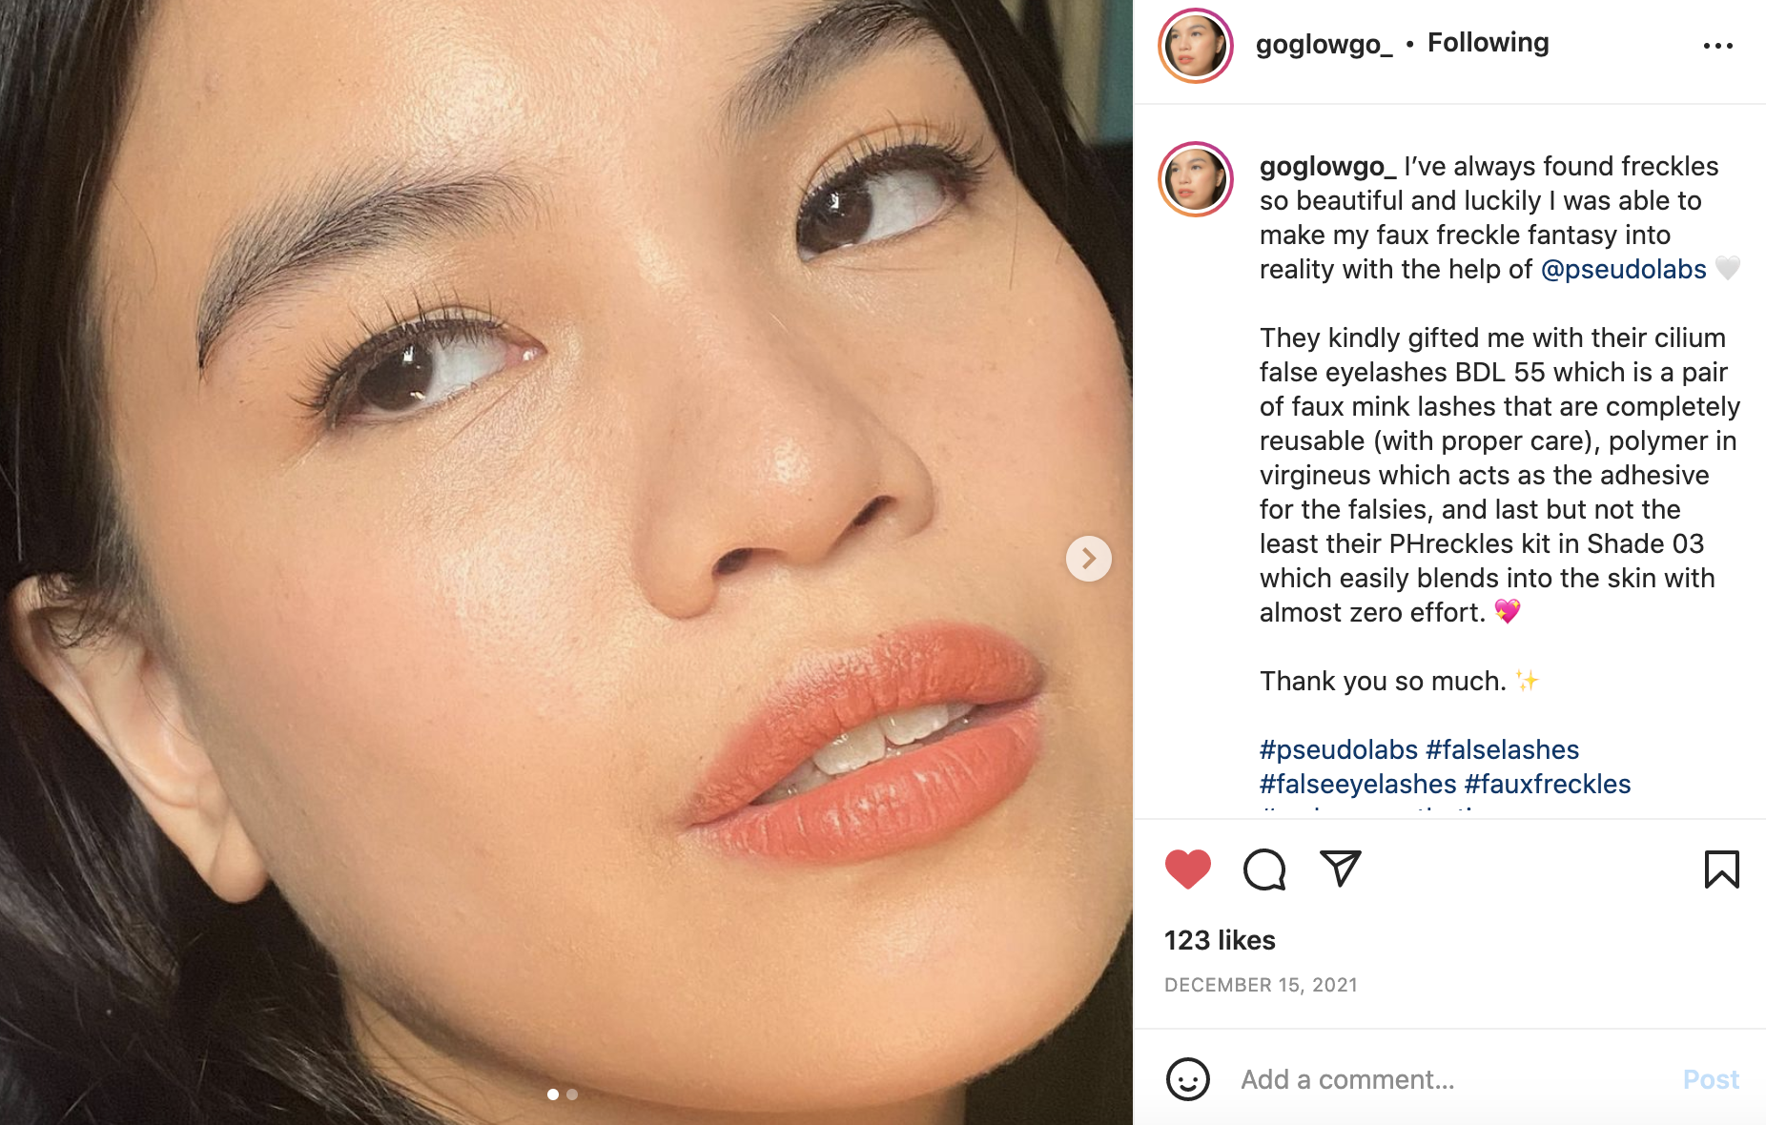Open the @pseudolabs mention link

[x=1623, y=269]
